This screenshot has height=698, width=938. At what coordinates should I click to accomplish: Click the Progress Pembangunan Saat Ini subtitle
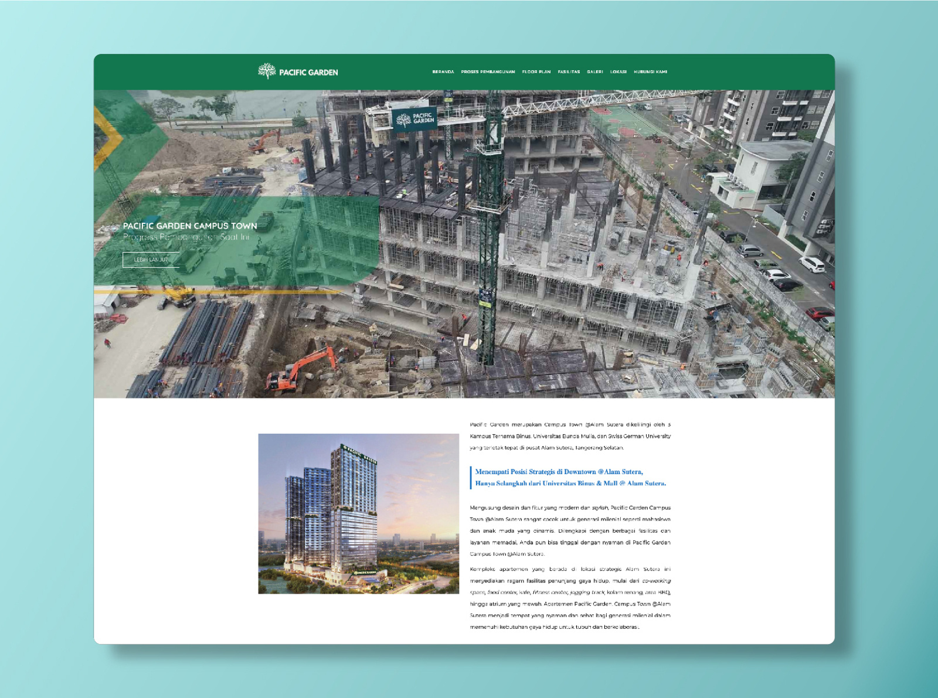(186, 237)
